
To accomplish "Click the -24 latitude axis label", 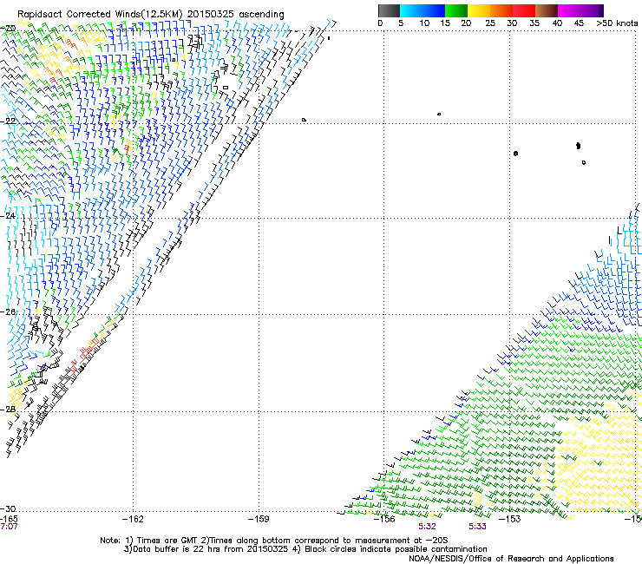I will pyautogui.click(x=8, y=215).
